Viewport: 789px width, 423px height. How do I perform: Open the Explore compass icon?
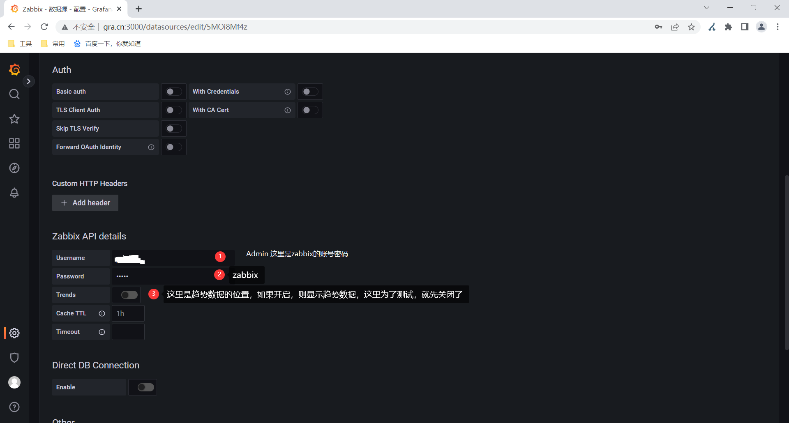pos(14,168)
